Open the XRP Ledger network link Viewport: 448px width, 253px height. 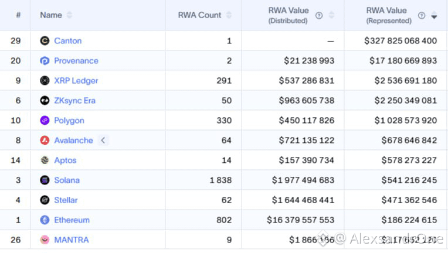76,81
